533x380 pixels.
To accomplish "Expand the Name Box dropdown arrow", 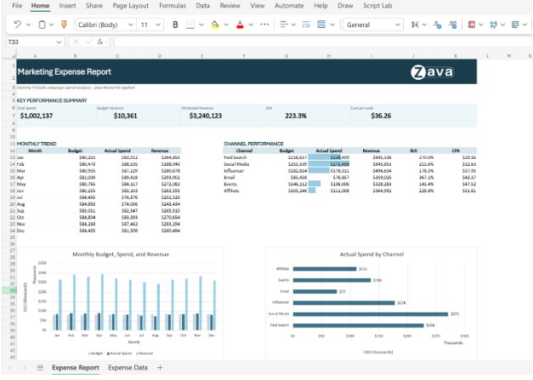I will point(59,42).
